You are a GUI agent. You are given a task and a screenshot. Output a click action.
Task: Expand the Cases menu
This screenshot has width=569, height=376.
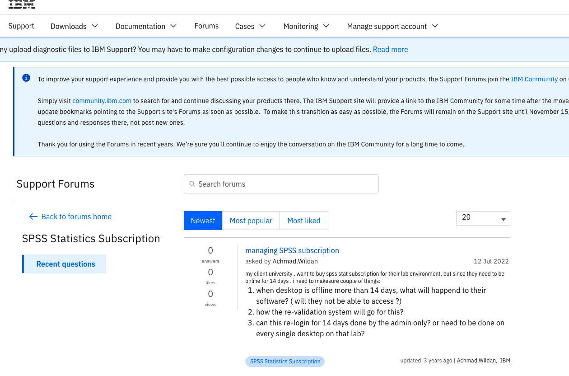coord(250,26)
